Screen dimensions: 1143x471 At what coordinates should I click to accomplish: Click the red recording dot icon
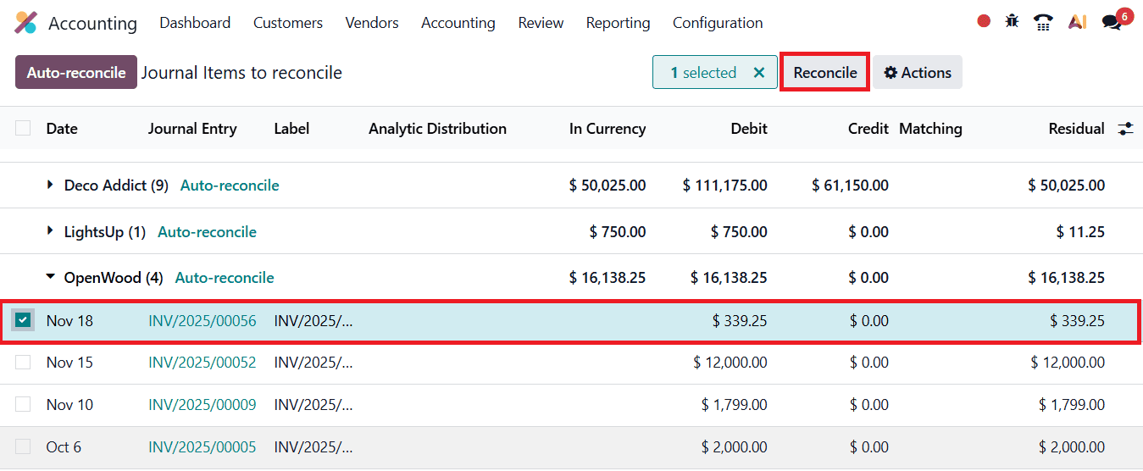[x=984, y=21]
